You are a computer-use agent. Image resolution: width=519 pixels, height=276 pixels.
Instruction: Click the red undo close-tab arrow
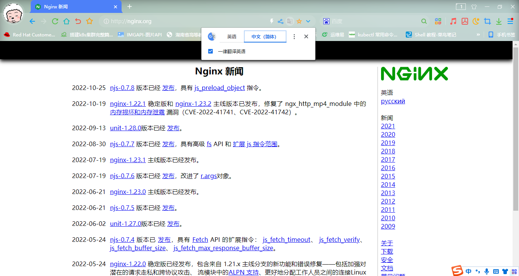78,21
